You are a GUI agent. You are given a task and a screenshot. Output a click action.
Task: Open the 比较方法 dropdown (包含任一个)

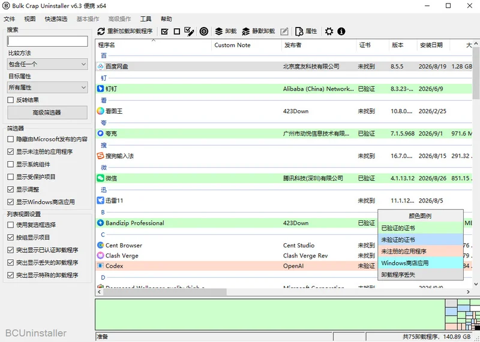coord(47,64)
